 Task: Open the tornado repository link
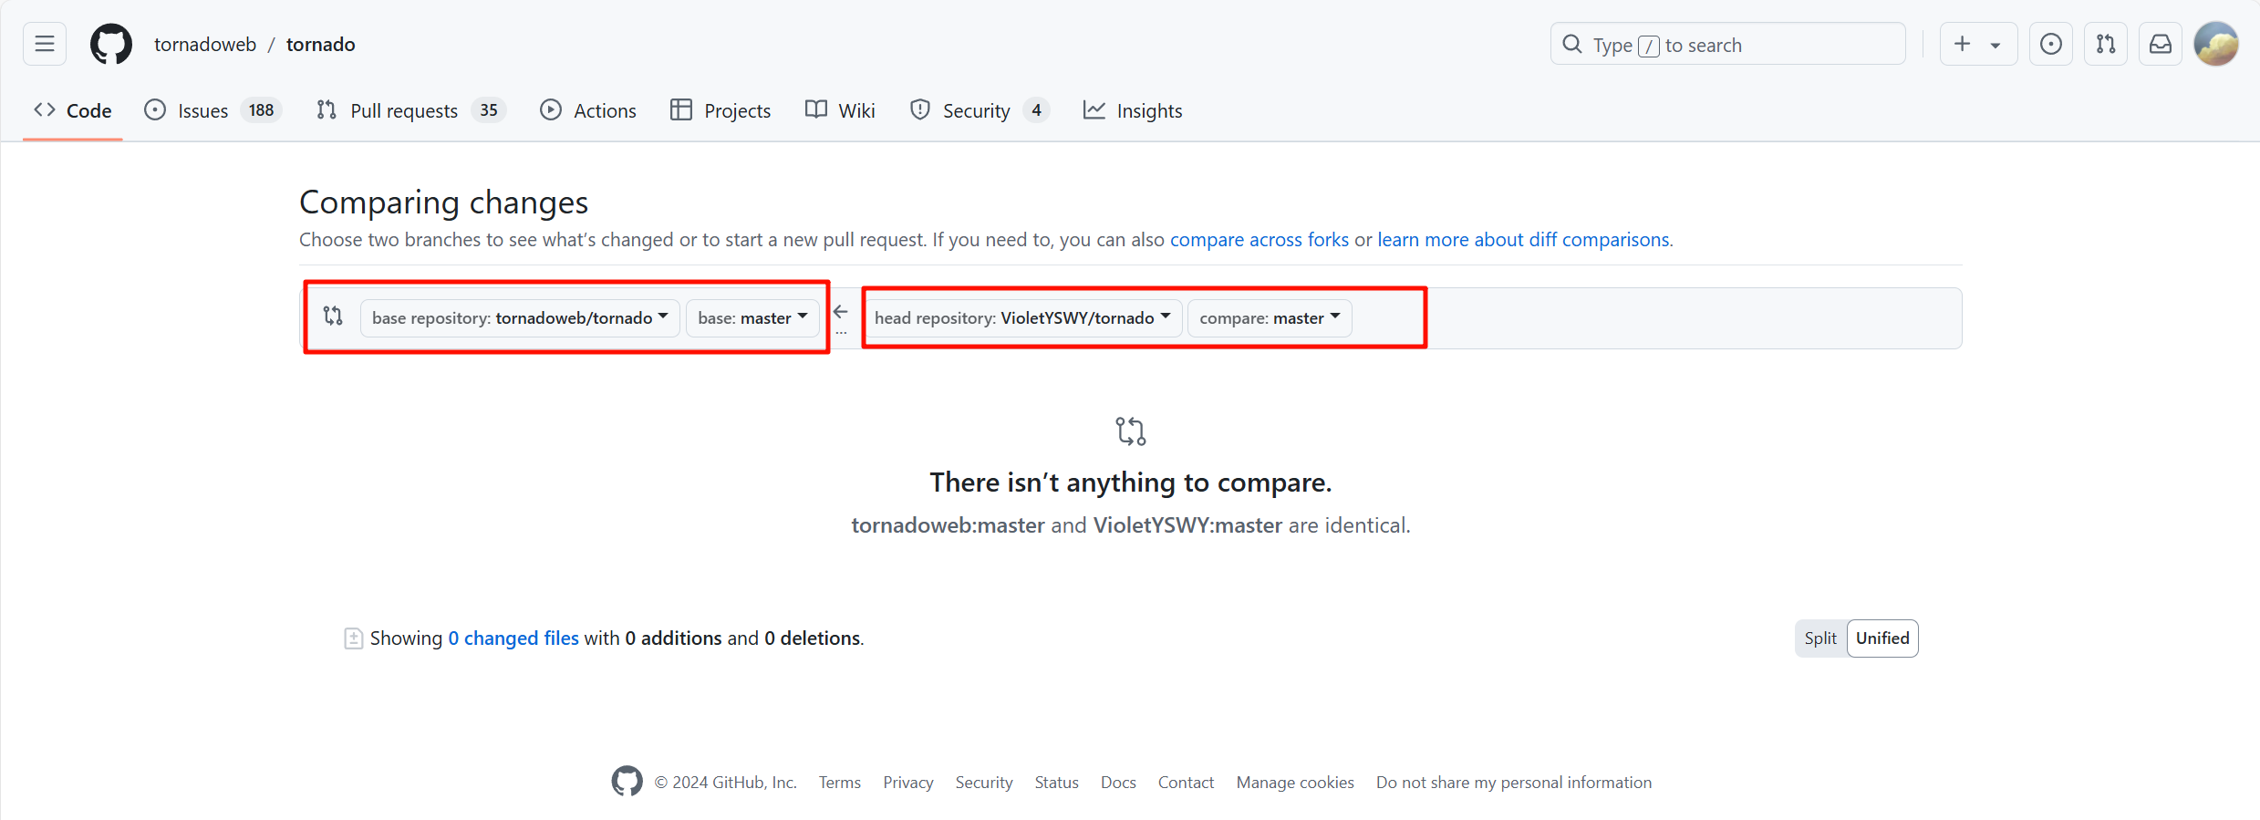(x=321, y=45)
